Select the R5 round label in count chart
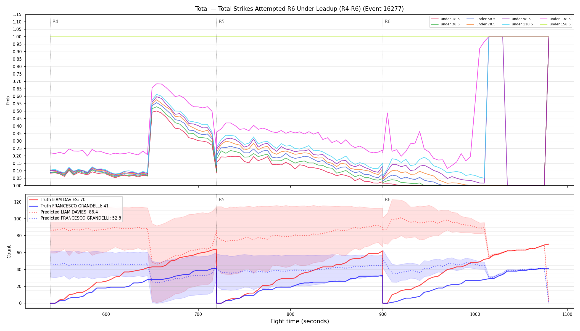This screenshot has height=331, width=580. click(222, 200)
